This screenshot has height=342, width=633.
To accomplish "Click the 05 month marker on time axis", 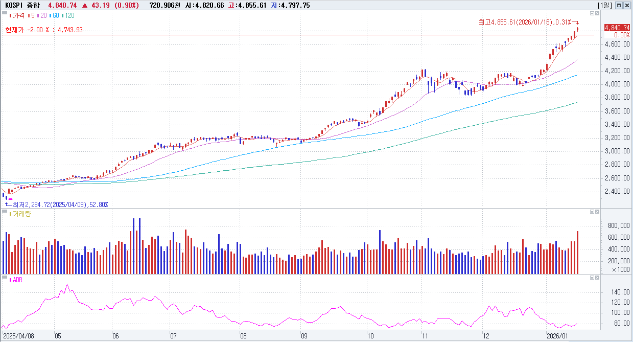I will point(58,336).
